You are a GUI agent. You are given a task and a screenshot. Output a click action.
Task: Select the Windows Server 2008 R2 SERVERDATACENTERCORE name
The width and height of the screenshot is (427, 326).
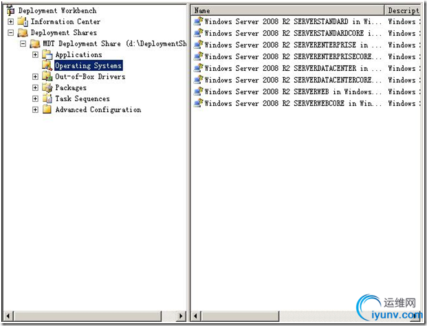293,80
